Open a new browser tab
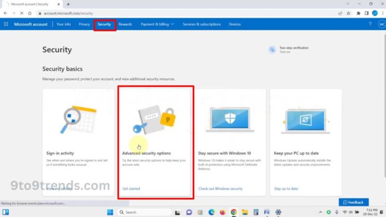 pos(68,4)
